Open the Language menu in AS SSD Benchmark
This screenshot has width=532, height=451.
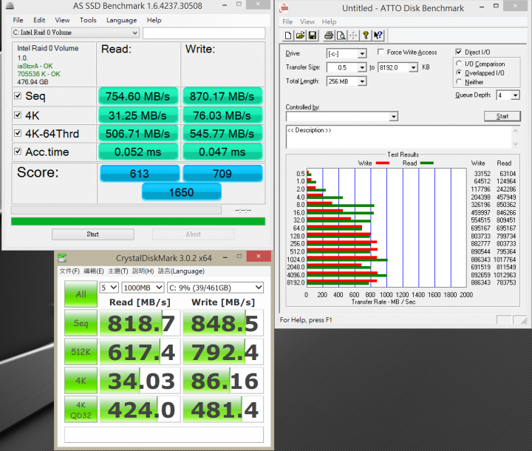(x=121, y=21)
